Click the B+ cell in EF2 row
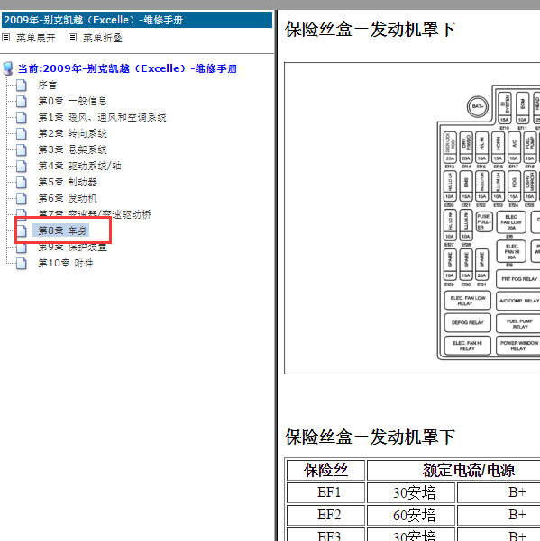 click(499, 515)
